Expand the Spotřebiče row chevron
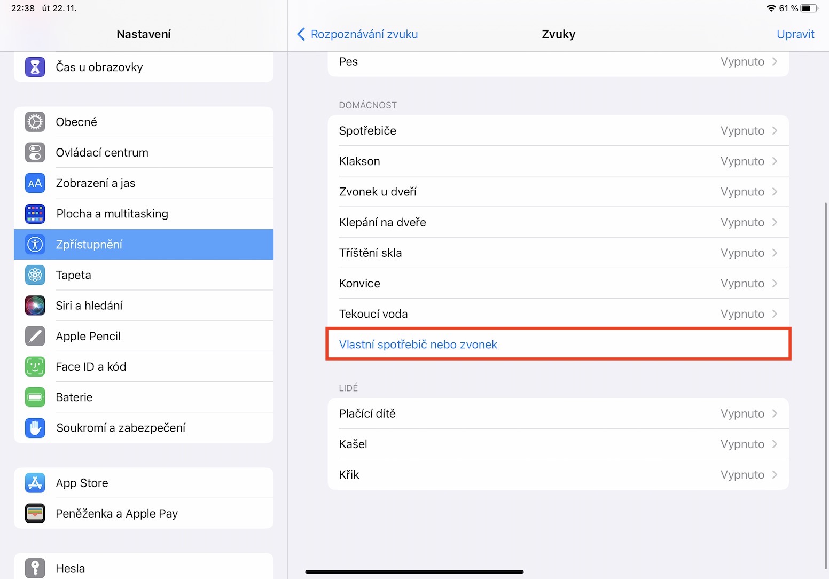Image resolution: width=829 pixels, height=579 pixels. (x=775, y=131)
